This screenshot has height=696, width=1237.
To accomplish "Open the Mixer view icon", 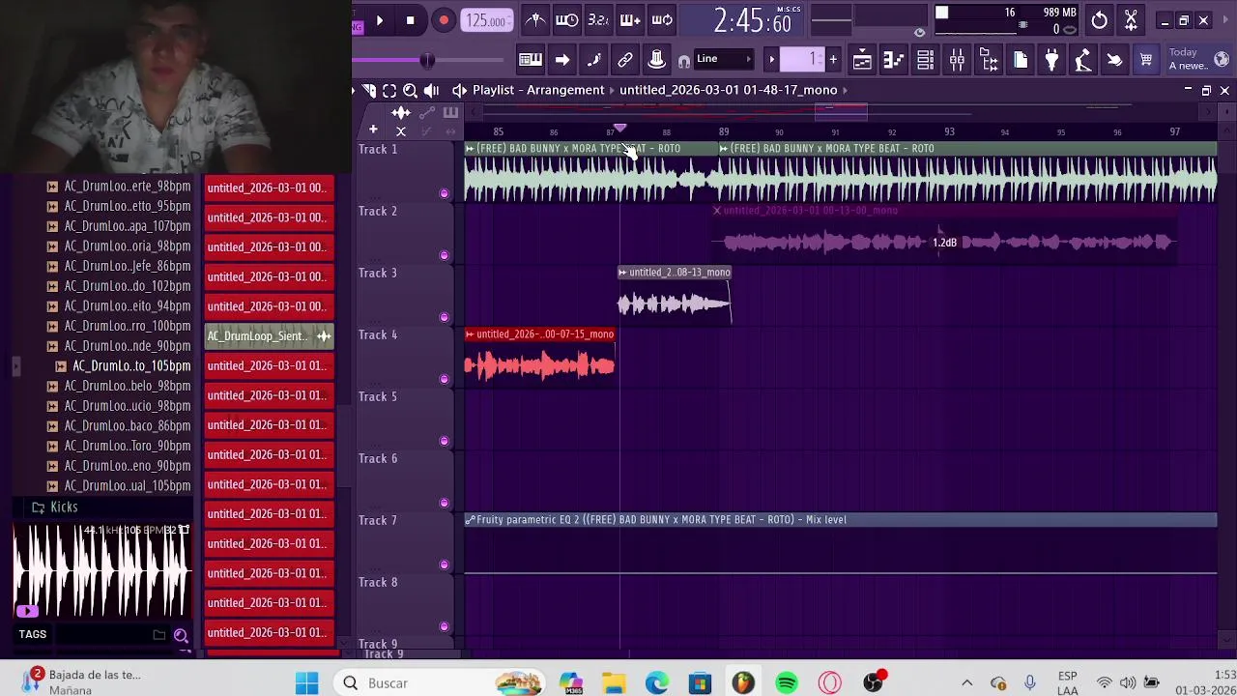I will tap(957, 60).
